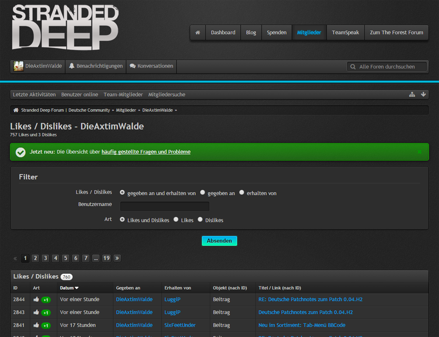Choose the 'Dislikes' radio button
The image size is (439, 337).
pos(200,220)
